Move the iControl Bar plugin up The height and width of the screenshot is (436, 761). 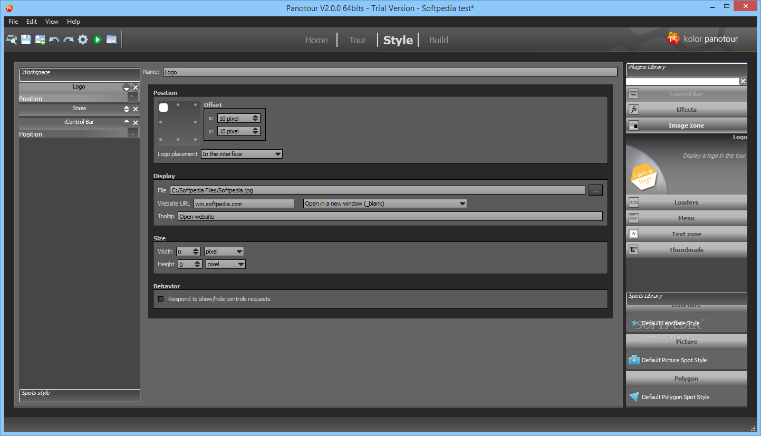127,121
